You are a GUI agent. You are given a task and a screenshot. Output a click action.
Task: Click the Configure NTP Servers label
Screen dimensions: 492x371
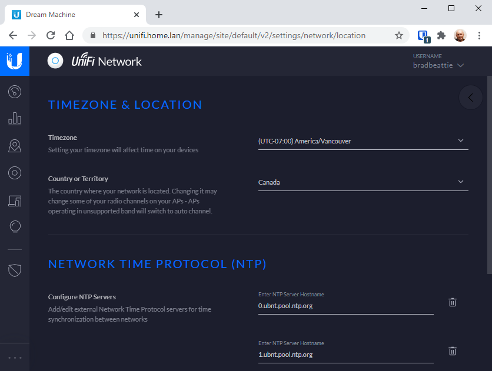click(x=82, y=297)
